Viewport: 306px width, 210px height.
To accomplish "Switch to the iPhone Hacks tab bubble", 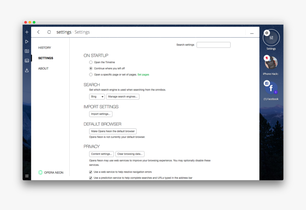I will click(x=271, y=63).
